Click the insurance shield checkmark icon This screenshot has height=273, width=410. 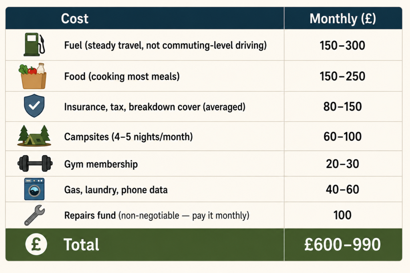[34, 106]
